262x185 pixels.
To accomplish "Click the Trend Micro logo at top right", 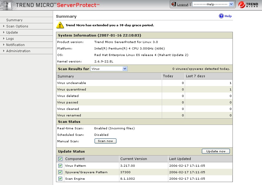I will point(250,5).
